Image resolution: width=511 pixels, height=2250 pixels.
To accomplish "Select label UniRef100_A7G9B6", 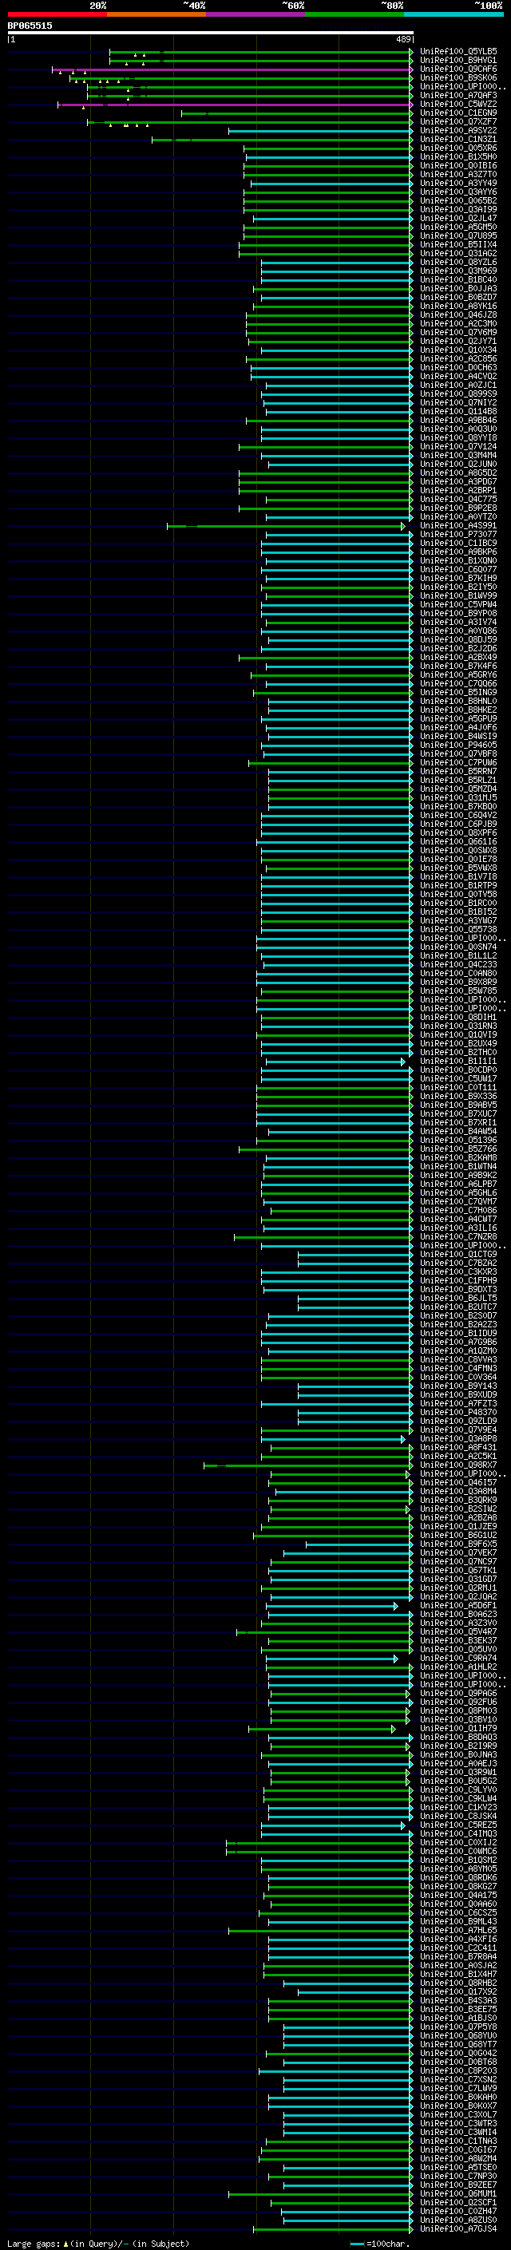I will 458,1342.
